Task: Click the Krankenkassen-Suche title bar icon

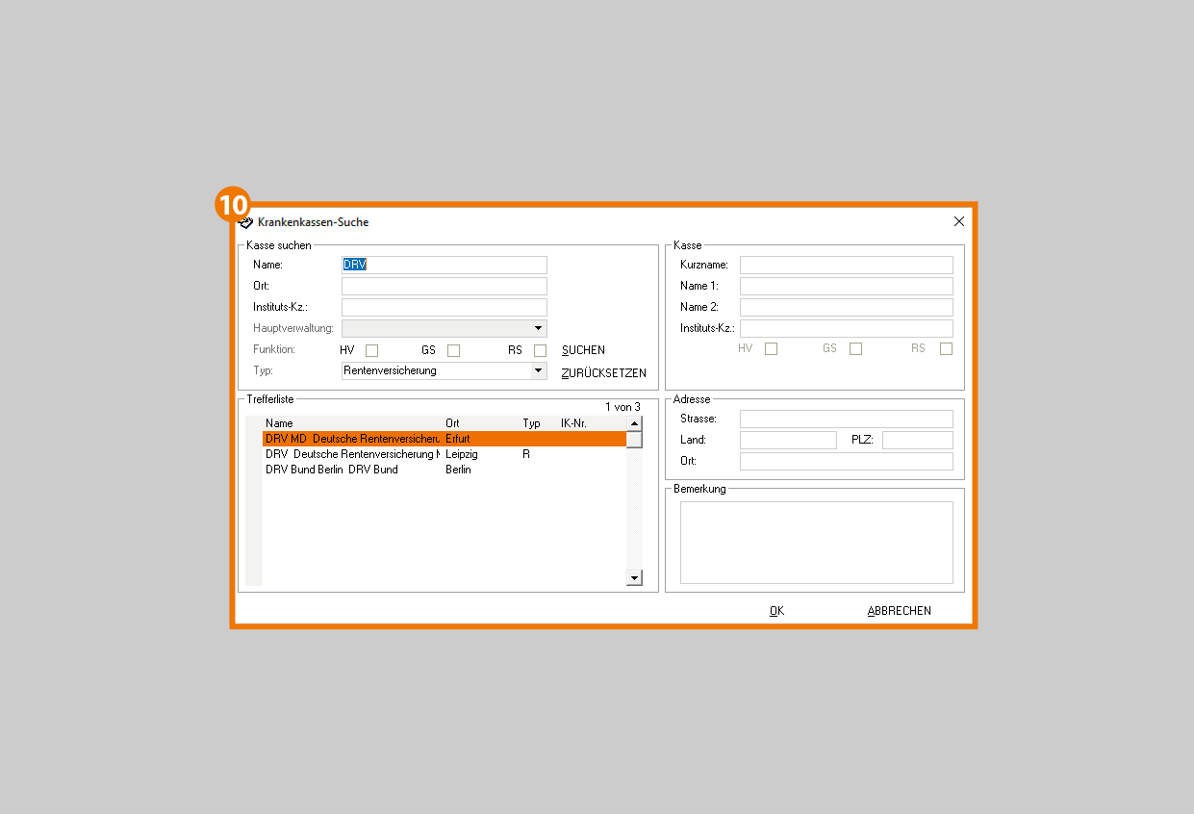Action: [246, 222]
